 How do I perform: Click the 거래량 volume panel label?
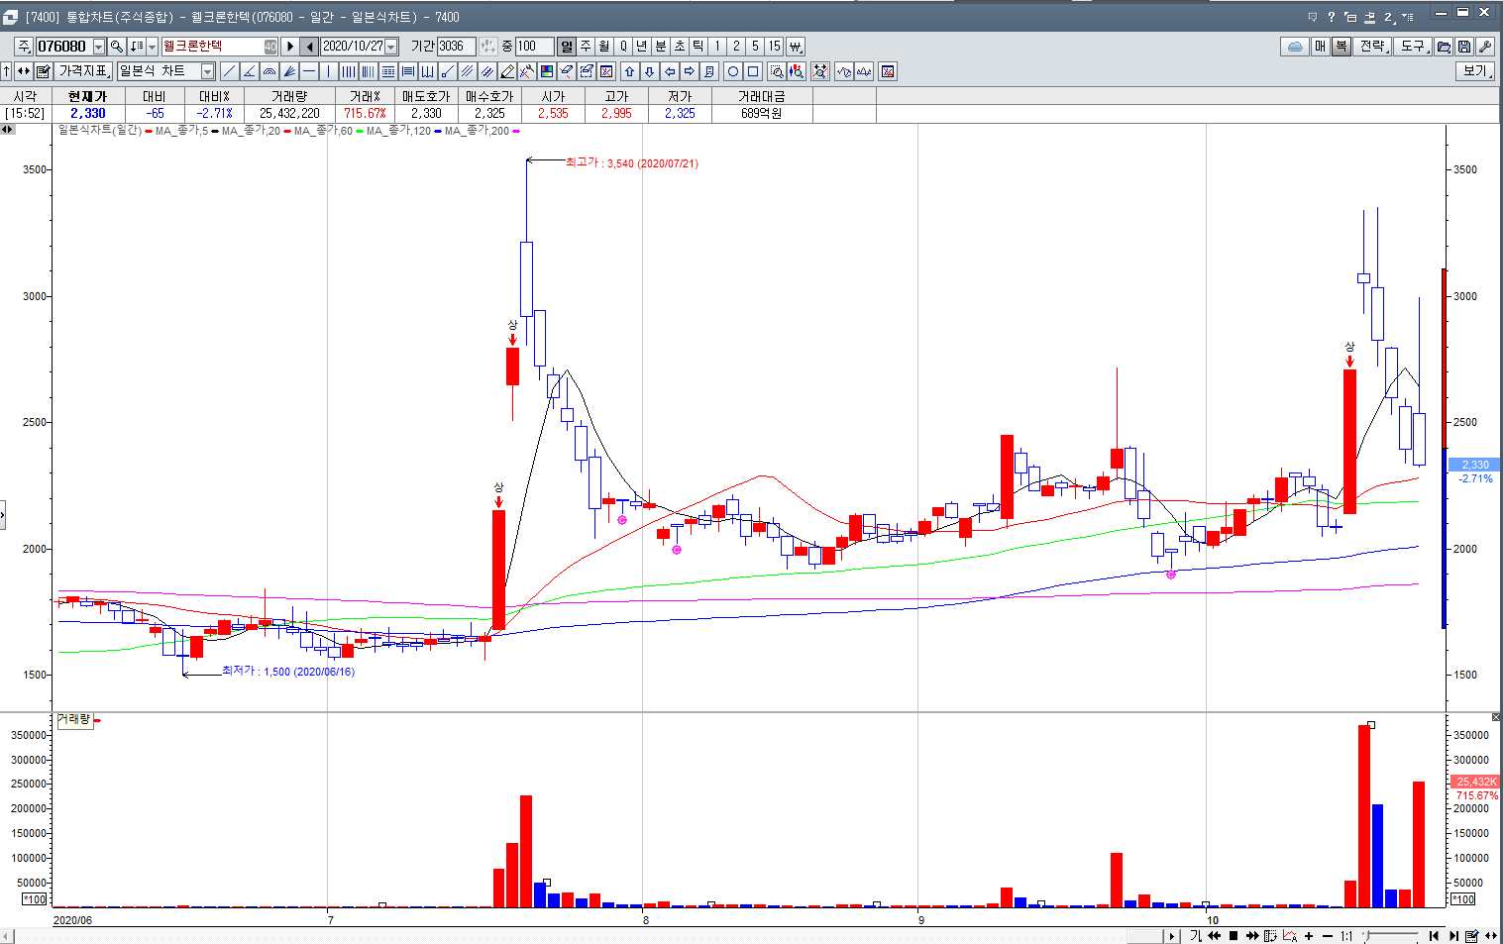(73, 720)
